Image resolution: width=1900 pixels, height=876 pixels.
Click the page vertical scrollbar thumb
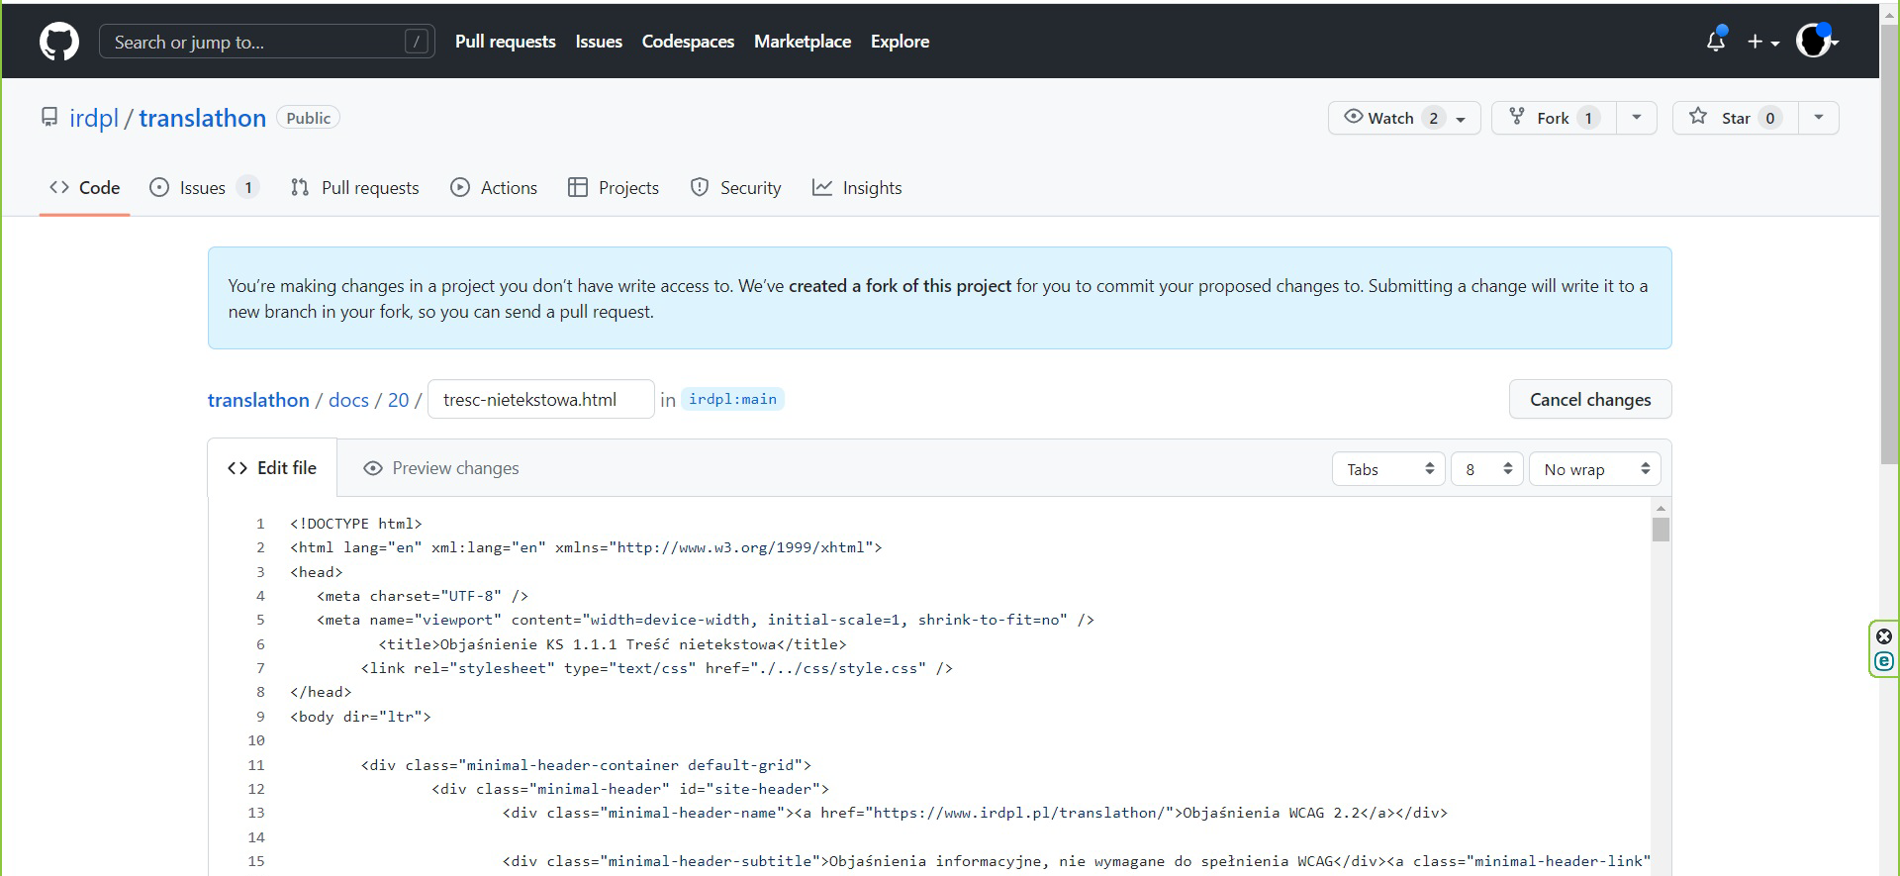[1889, 243]
